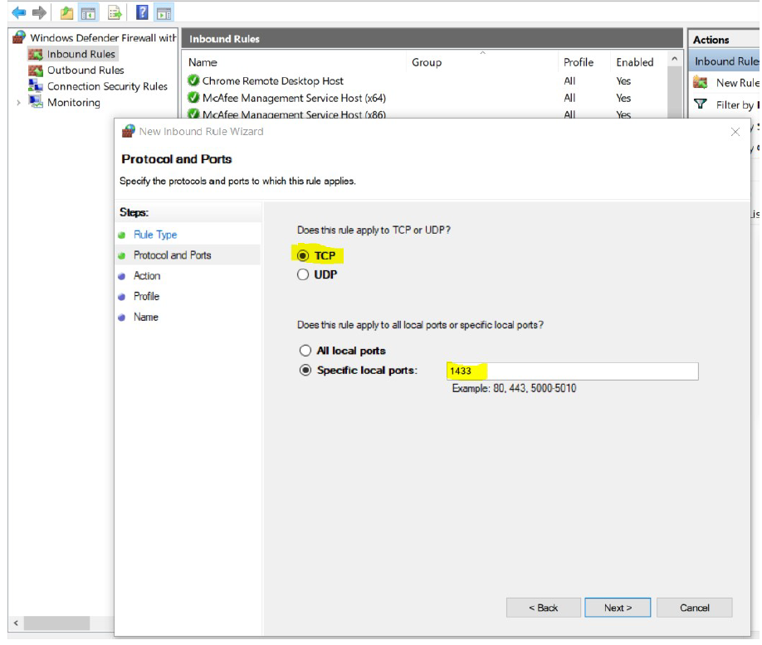Screen dimensions: 762x645
Task: Click the Inbound Rules tree icon
Action: pyautogui.click(x=36, y=55)
